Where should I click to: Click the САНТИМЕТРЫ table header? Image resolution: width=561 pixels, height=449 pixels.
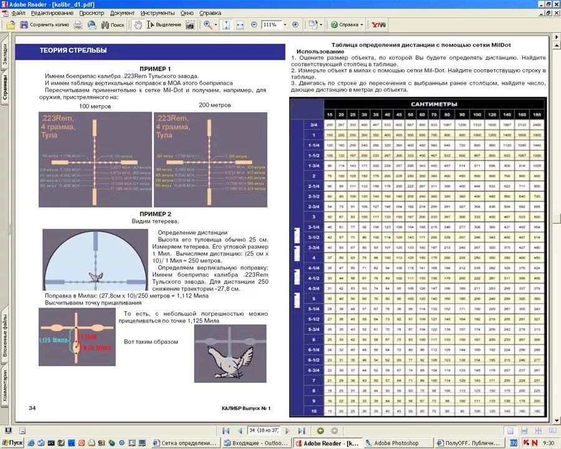coord(434,104)
